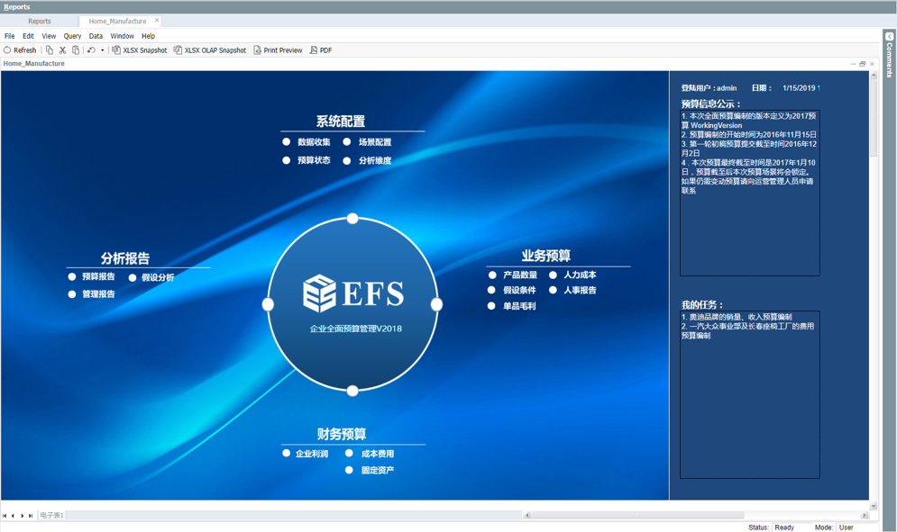This screenshot has height=532, width=897.
Task: Click the 企业全面预算管理V2018 caption
Action: 356,329
